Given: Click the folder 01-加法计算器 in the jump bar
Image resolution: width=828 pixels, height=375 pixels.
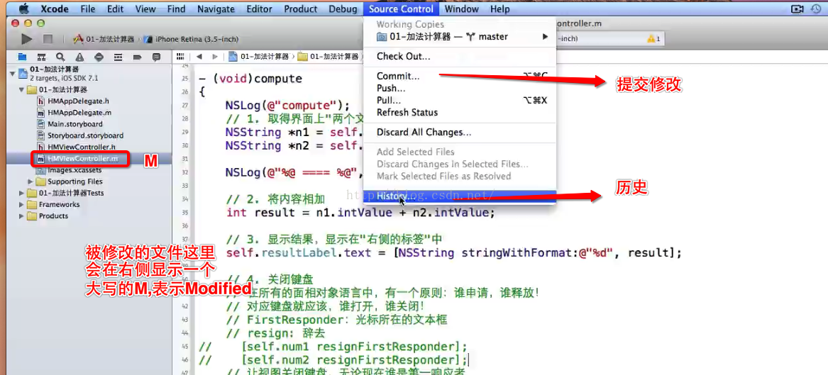Looking at the screenshot, I should pyautogui.click(x=329, y=57).
